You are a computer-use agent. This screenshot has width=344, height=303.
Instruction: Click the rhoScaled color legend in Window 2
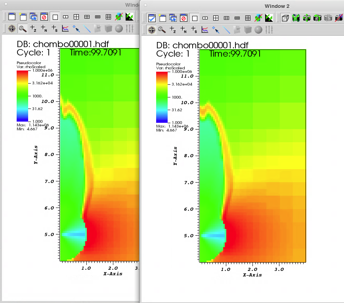[x=162, y=97]
